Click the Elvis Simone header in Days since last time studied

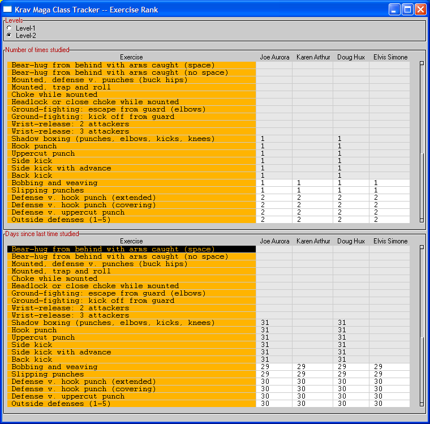[x=390, y=241]
